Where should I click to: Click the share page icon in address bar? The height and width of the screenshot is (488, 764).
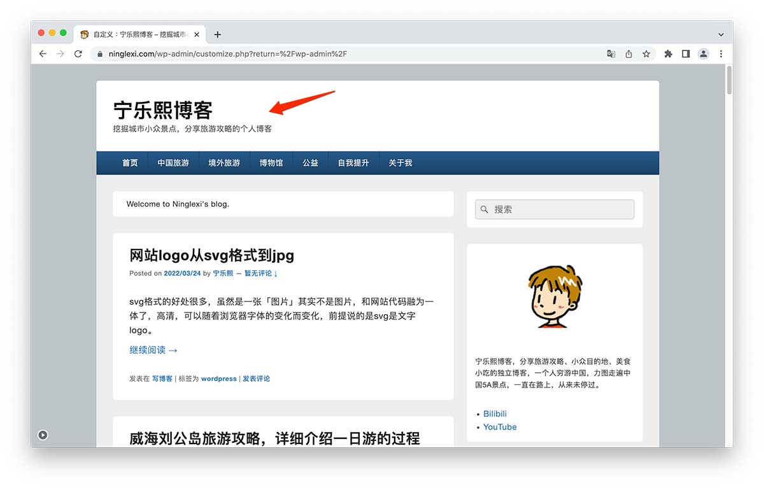point(629,54)
